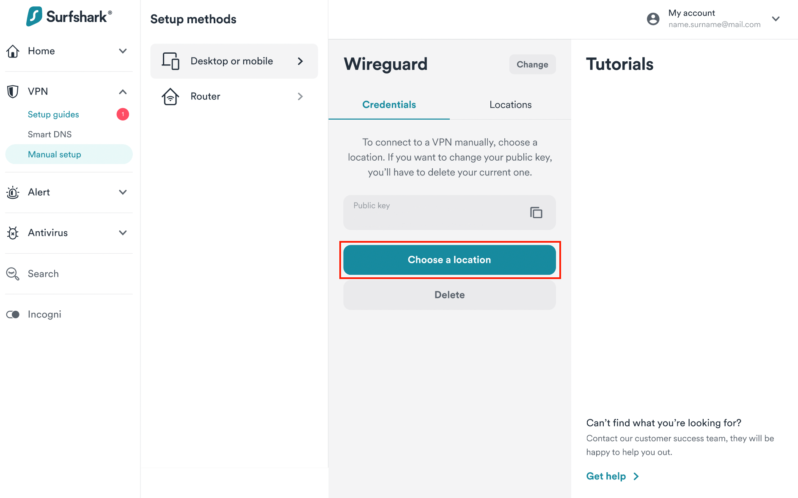Viewport: 798px width, 498px height.
Task: Click the My account avatar icon
Action: pos(653,19)
